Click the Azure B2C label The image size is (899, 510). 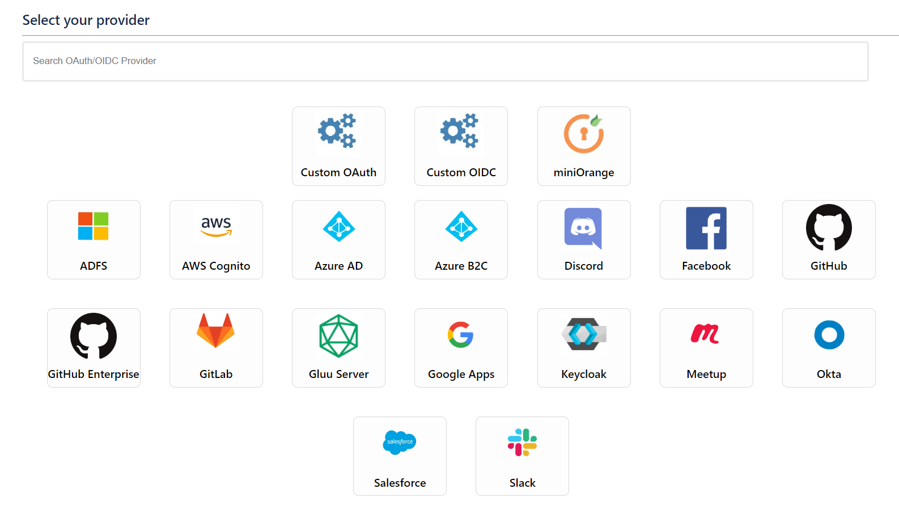[461, 266]
